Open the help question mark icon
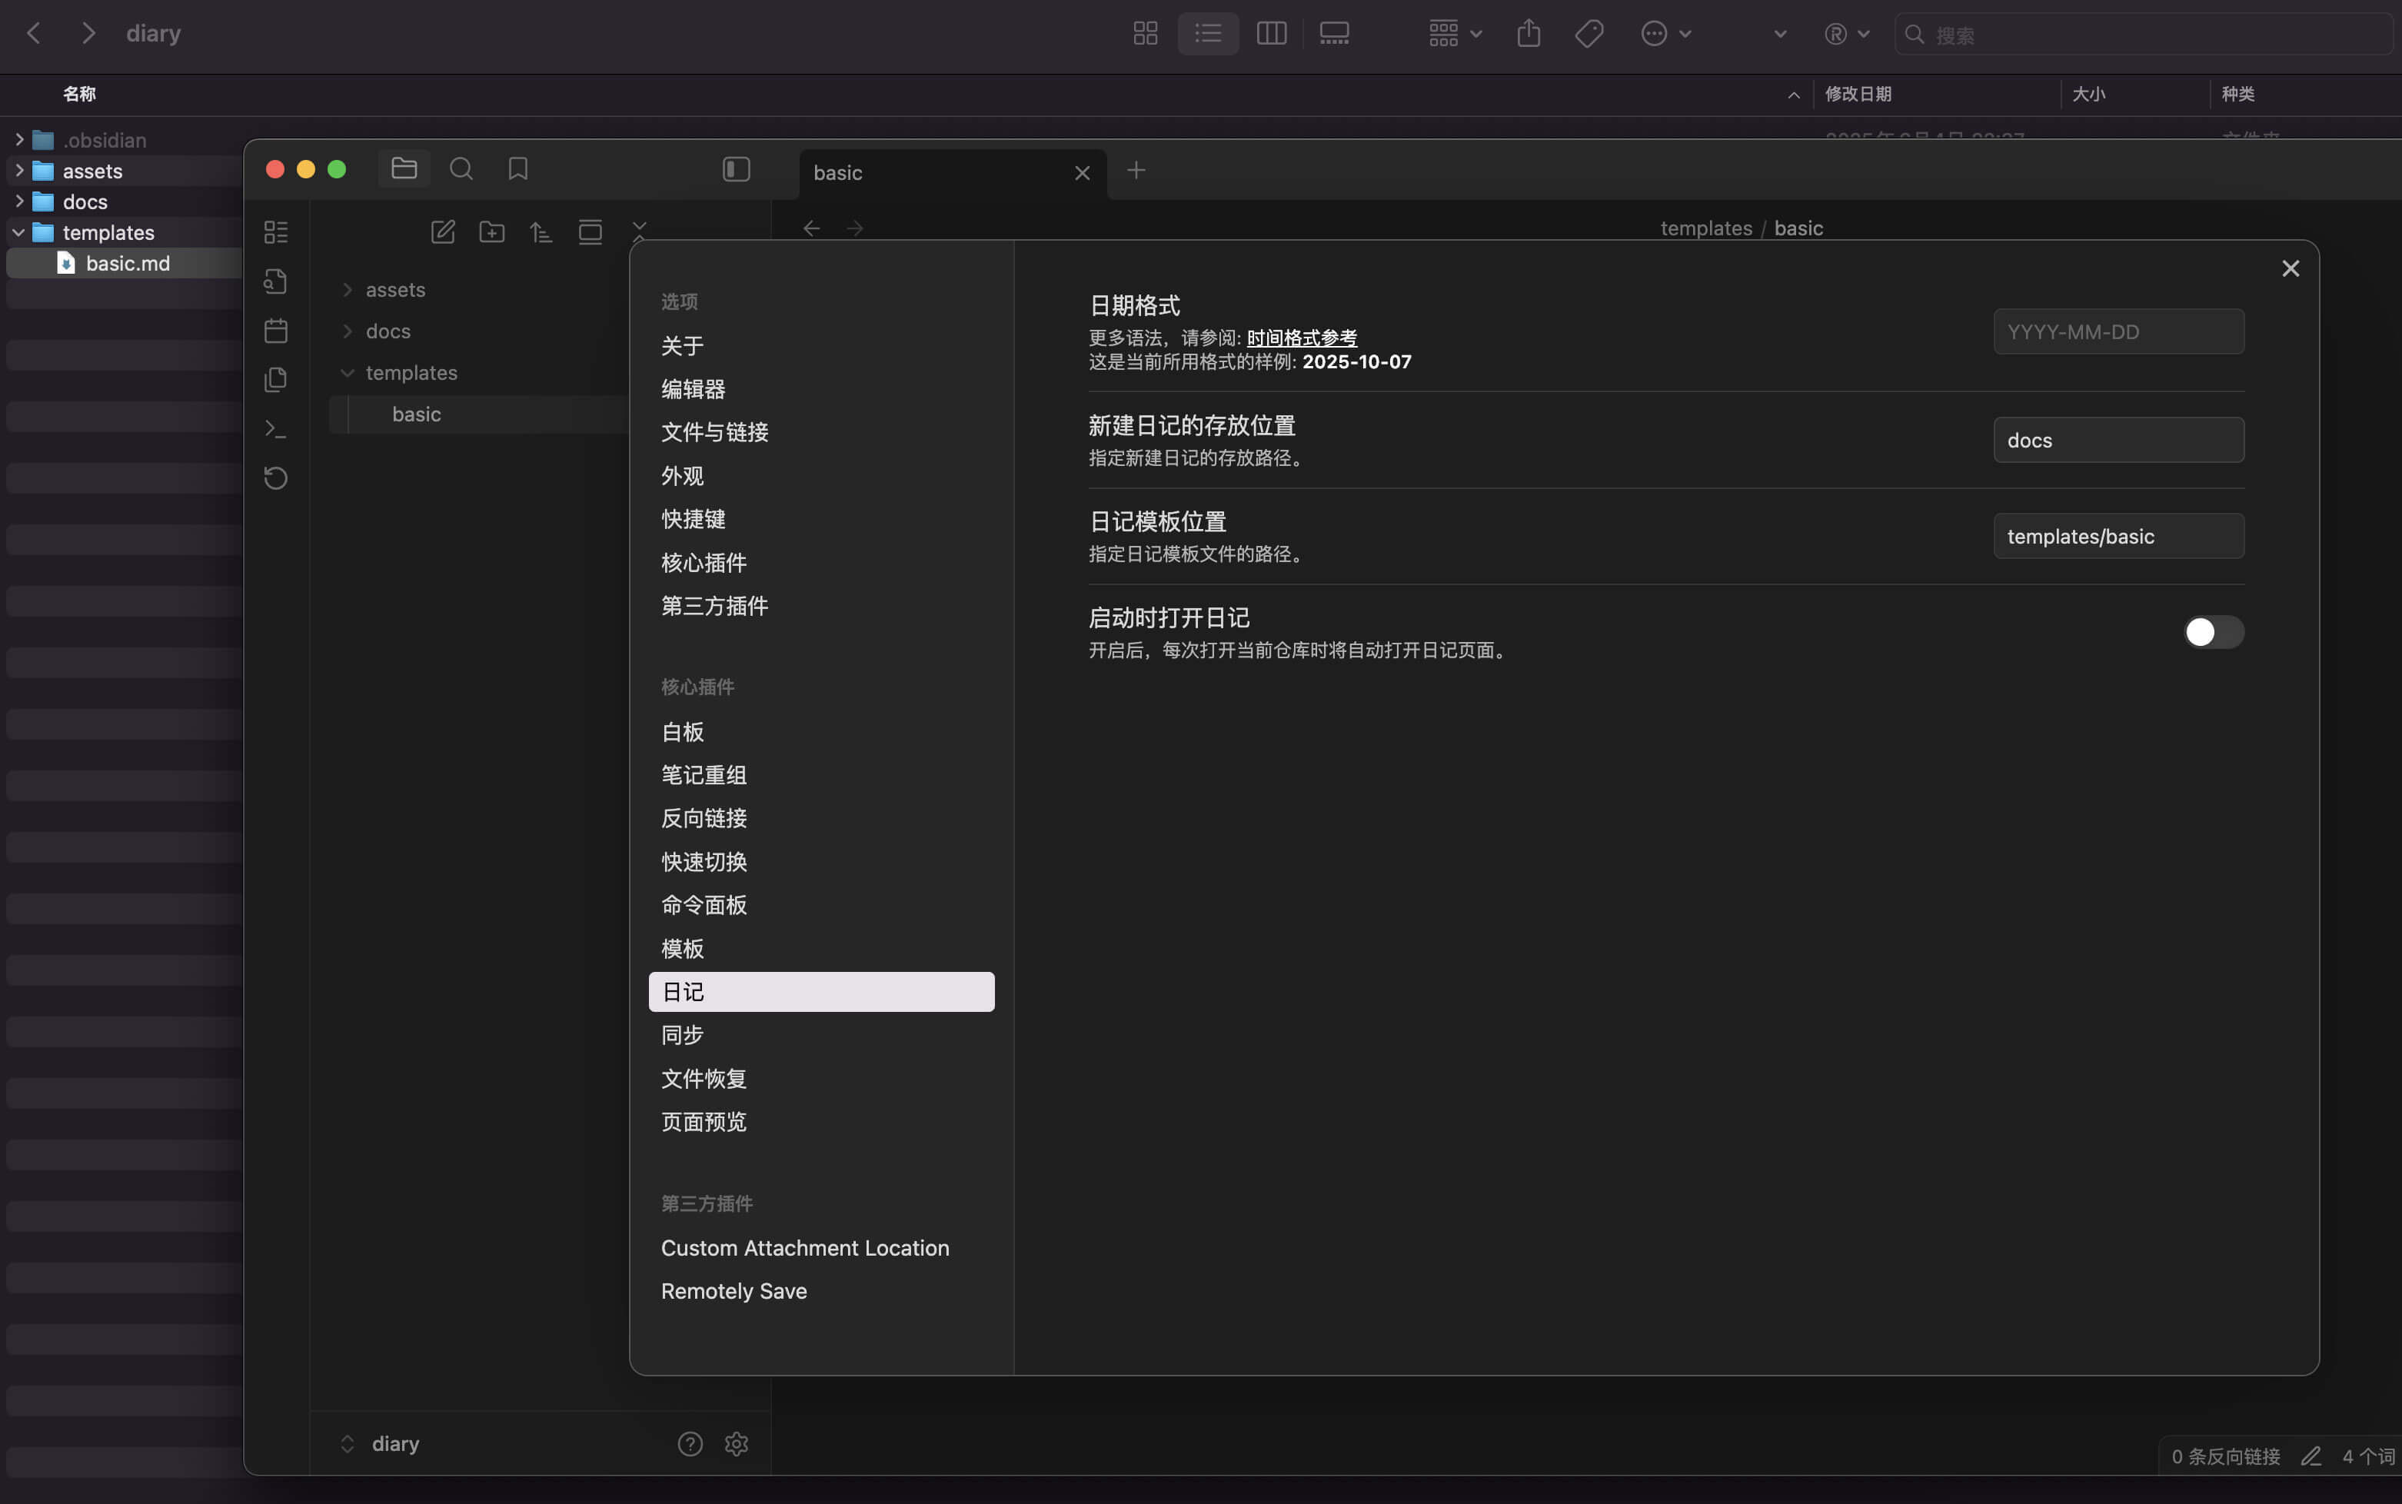Image resolution: width=2402 pixels, height=1504 pixels. (689, 1443)
